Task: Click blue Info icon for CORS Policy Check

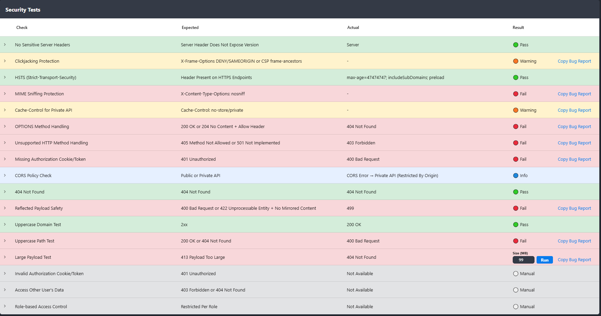Action: [515, 176]
